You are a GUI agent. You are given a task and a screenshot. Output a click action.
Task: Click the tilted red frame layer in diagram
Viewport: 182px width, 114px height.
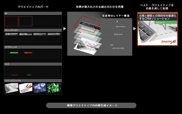pyautogui.click(x=88, y=24)
